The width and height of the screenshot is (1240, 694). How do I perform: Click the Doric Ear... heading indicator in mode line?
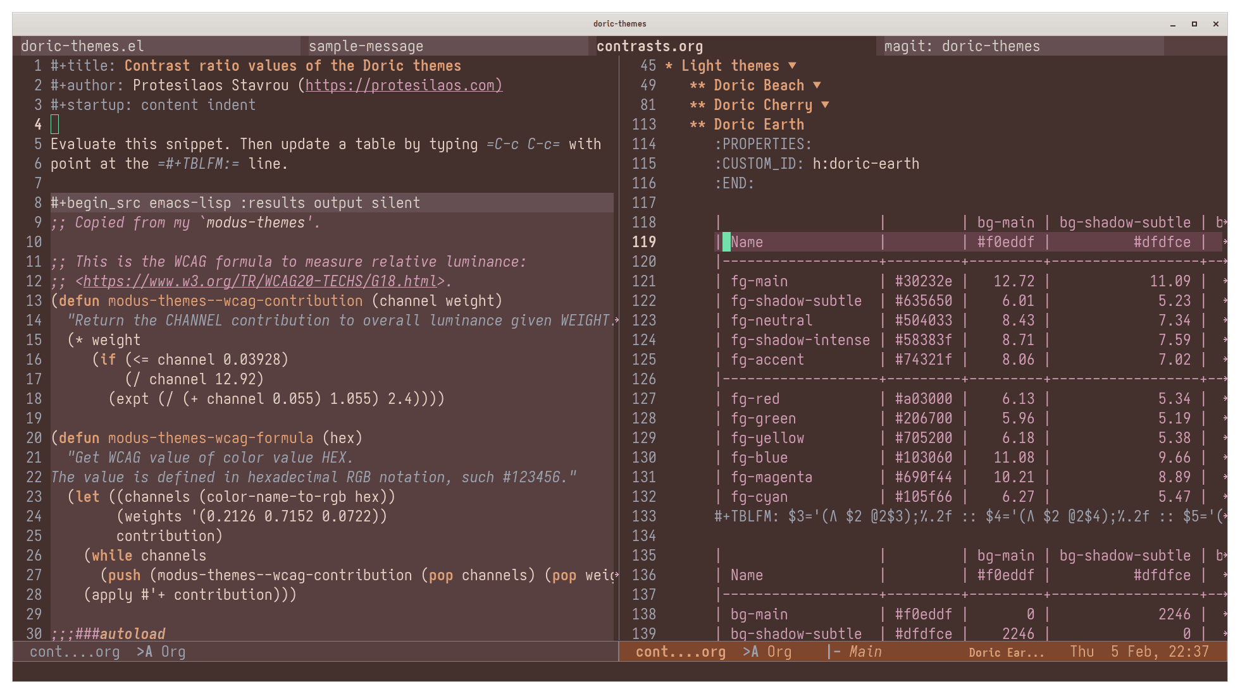coord(1006,652)
